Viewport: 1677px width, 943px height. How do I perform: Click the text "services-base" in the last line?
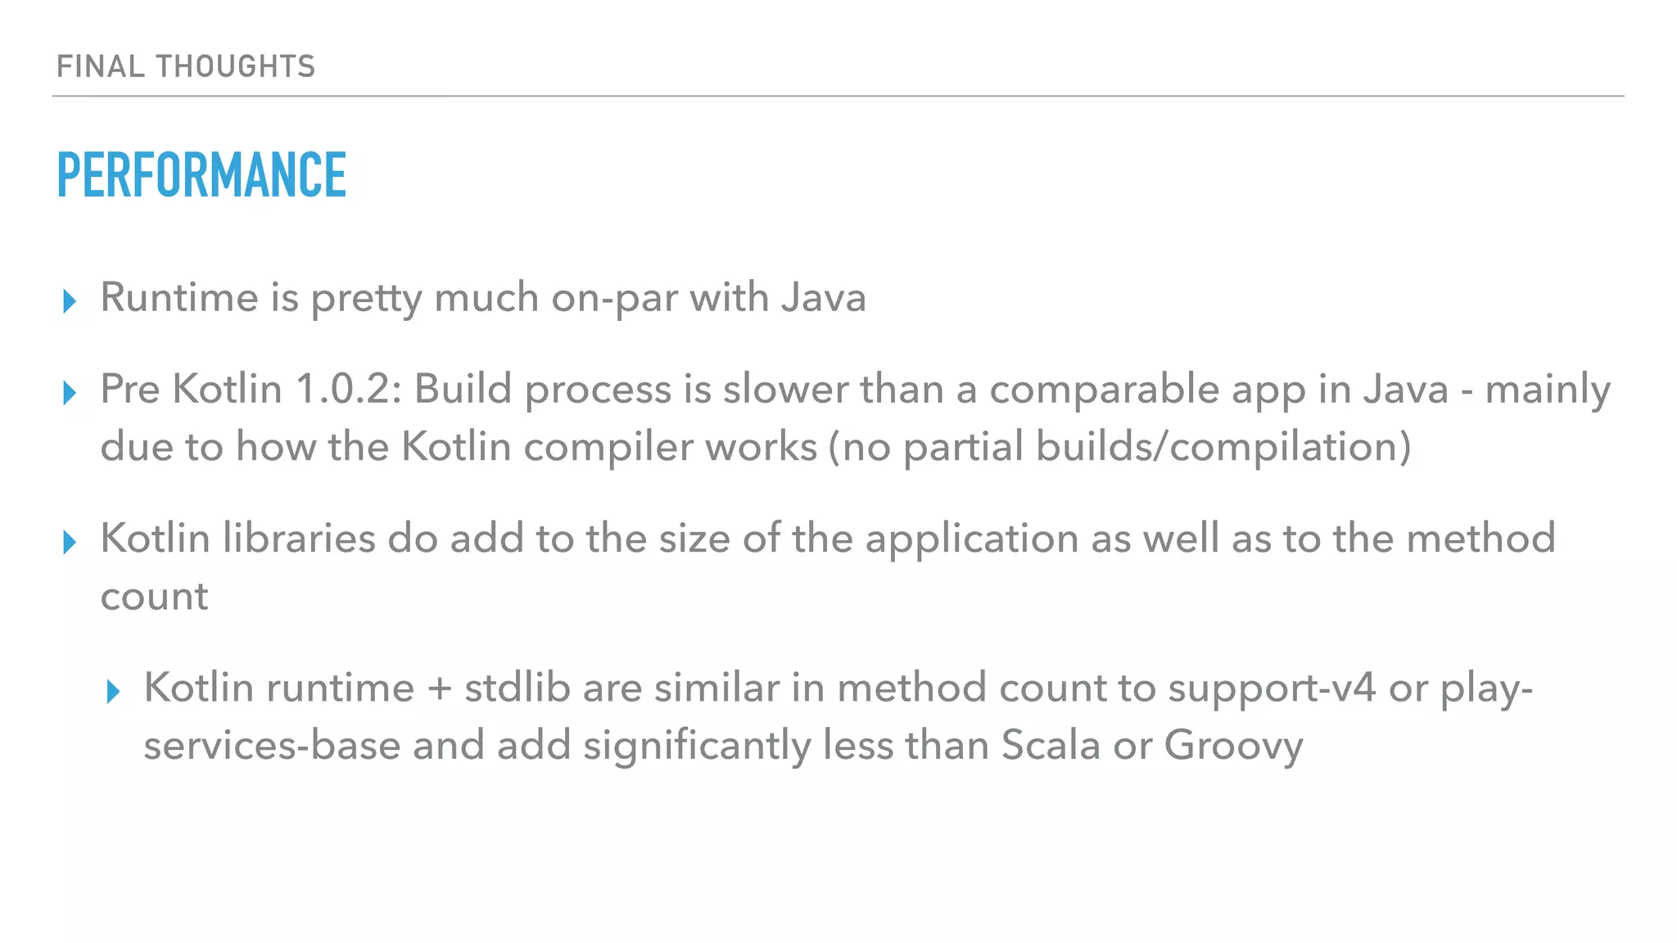pos(272,746)
